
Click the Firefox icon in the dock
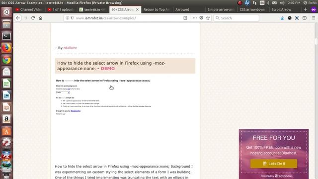coord(6,48)
